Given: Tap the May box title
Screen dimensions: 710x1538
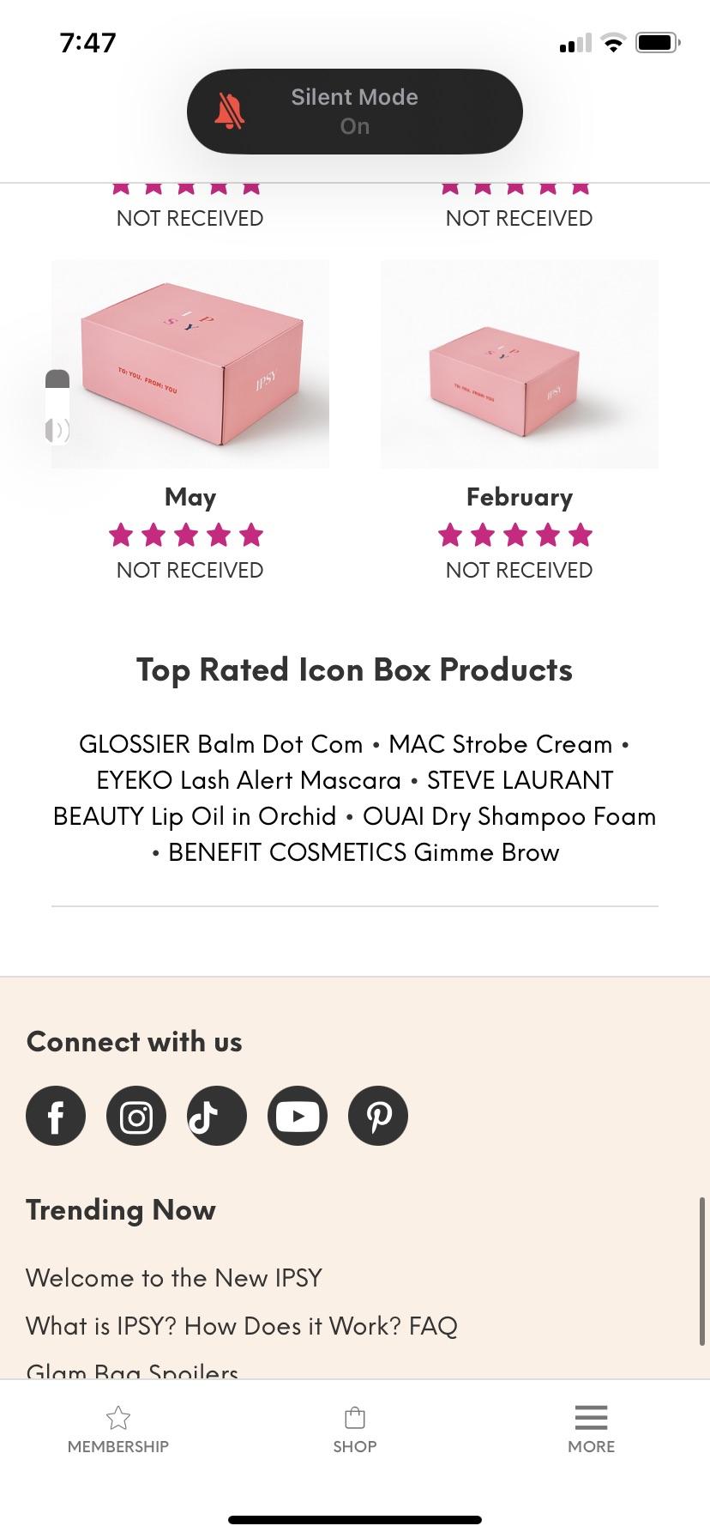Looking at the screenshot, I should pyautogui.click(x=190, y=497).
